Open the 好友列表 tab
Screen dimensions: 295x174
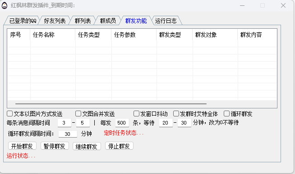tap(55, 21)
